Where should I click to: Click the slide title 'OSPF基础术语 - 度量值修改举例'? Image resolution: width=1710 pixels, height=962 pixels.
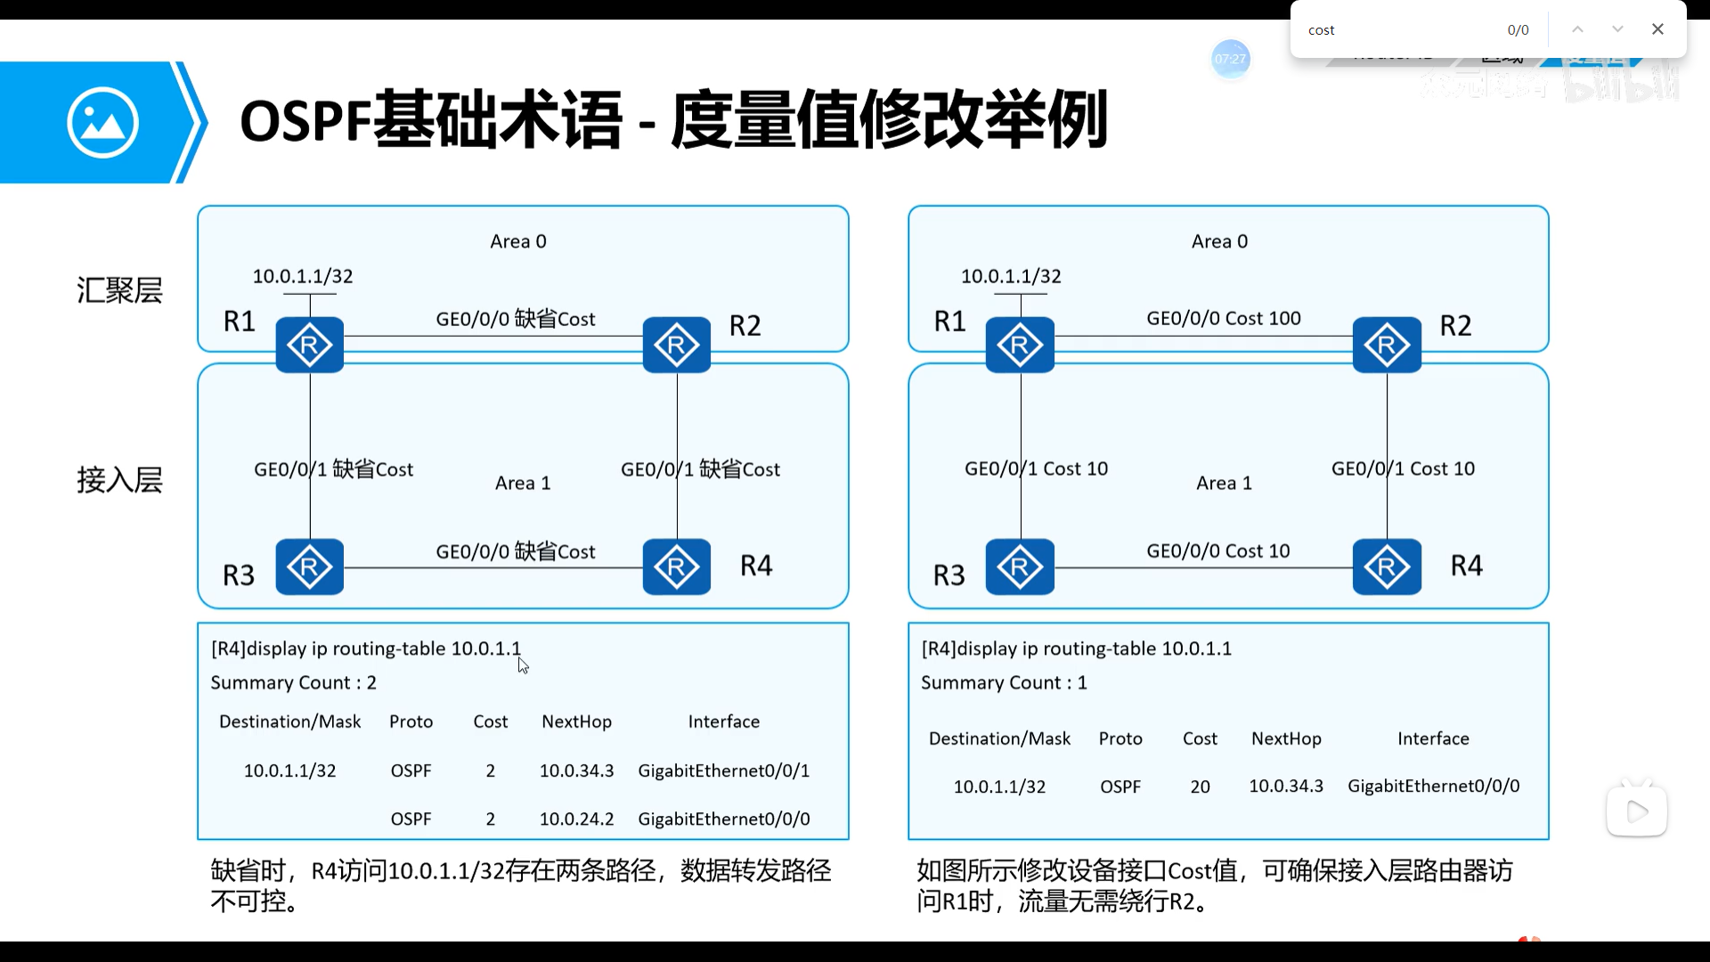[673, 120]
